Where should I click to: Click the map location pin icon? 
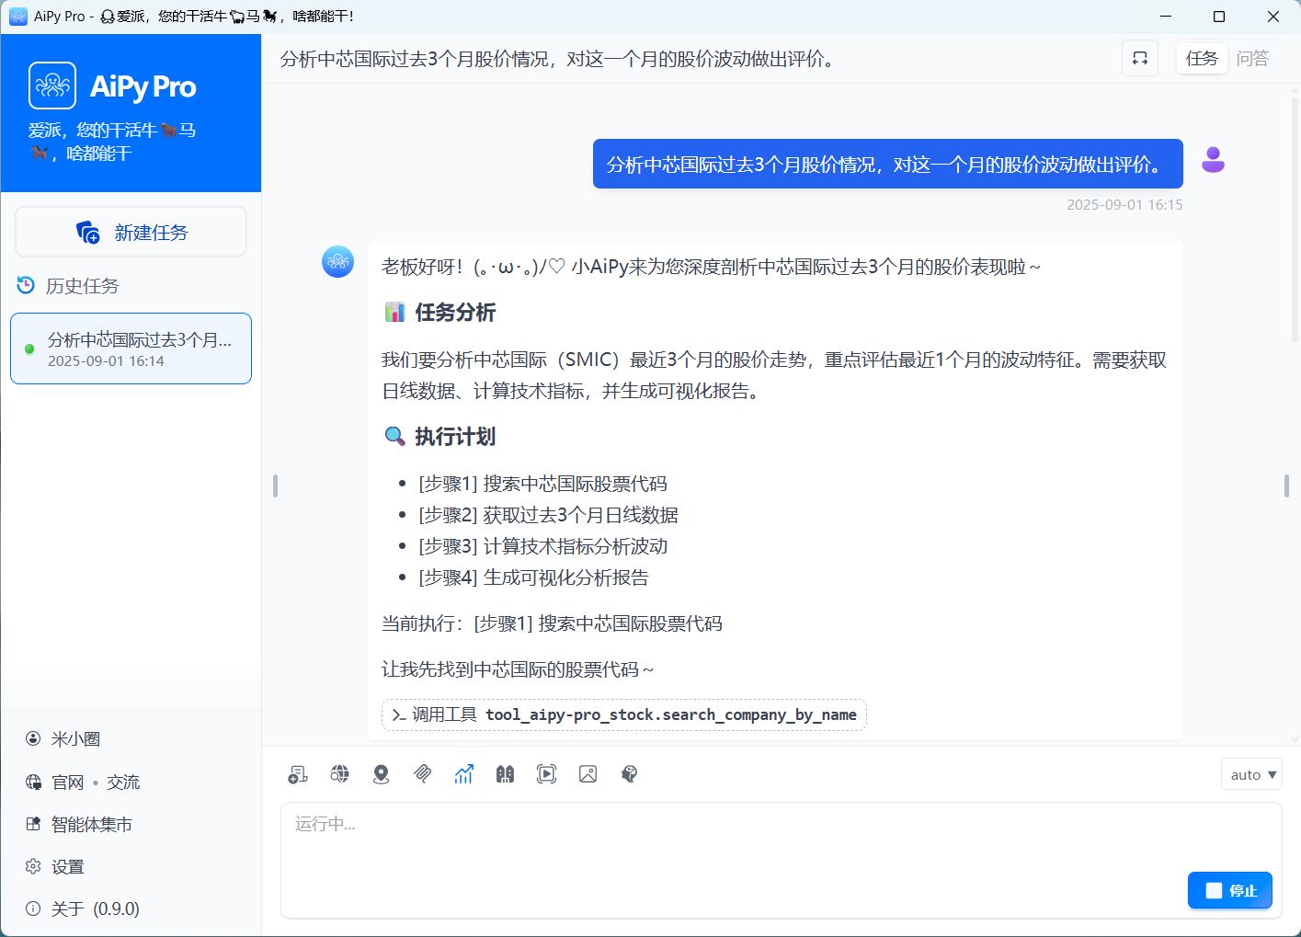(381, 774)
